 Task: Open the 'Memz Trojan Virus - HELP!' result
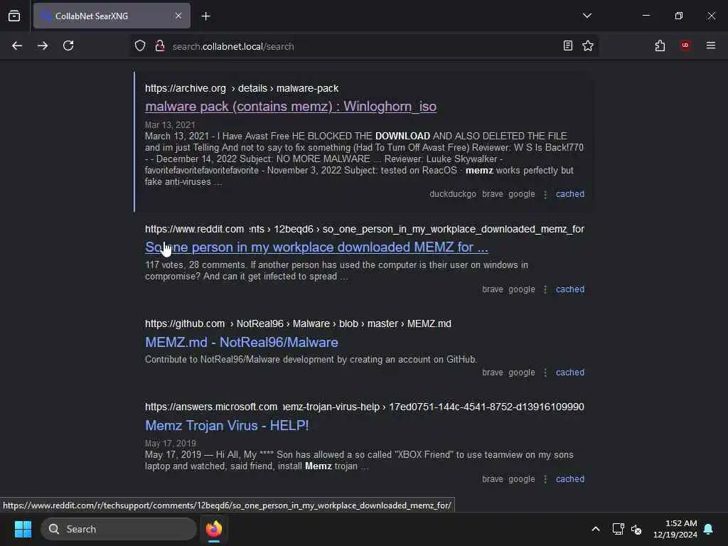(x=227, y=425)
